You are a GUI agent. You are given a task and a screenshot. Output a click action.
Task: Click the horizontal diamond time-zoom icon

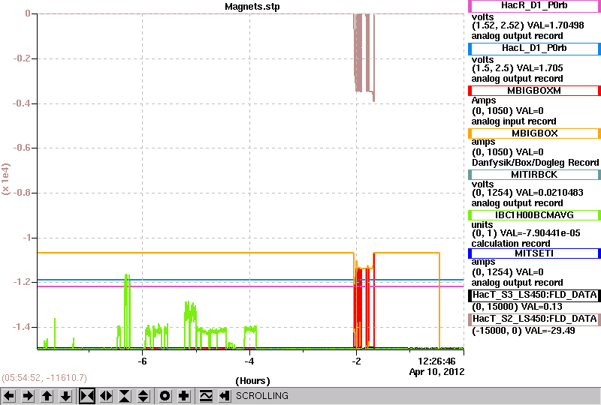click(106, 396)
